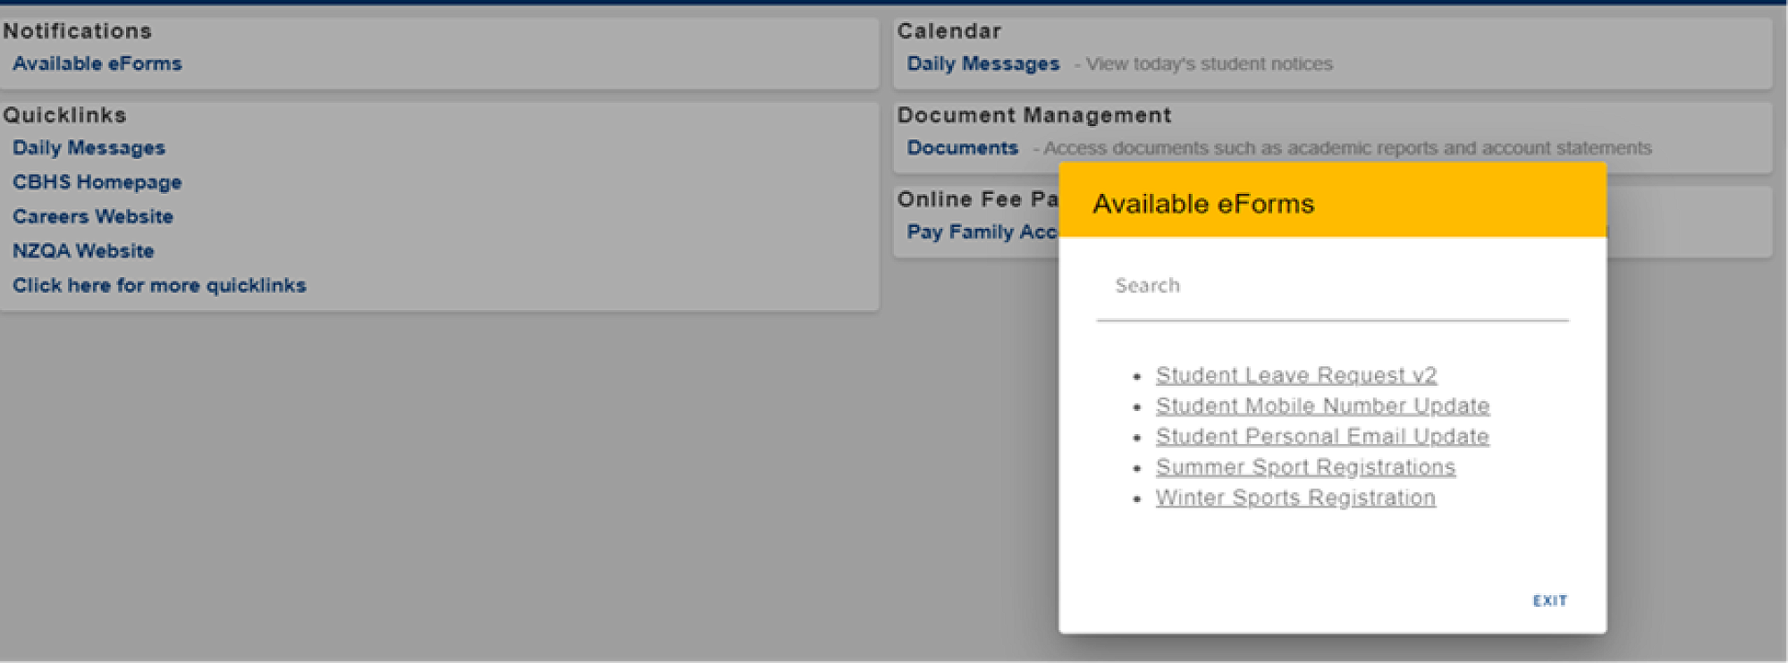The height and width of the screenshot is (663, 1788).
Task: Open the Student Leave Request v2 form
Action: point(1295,375)
